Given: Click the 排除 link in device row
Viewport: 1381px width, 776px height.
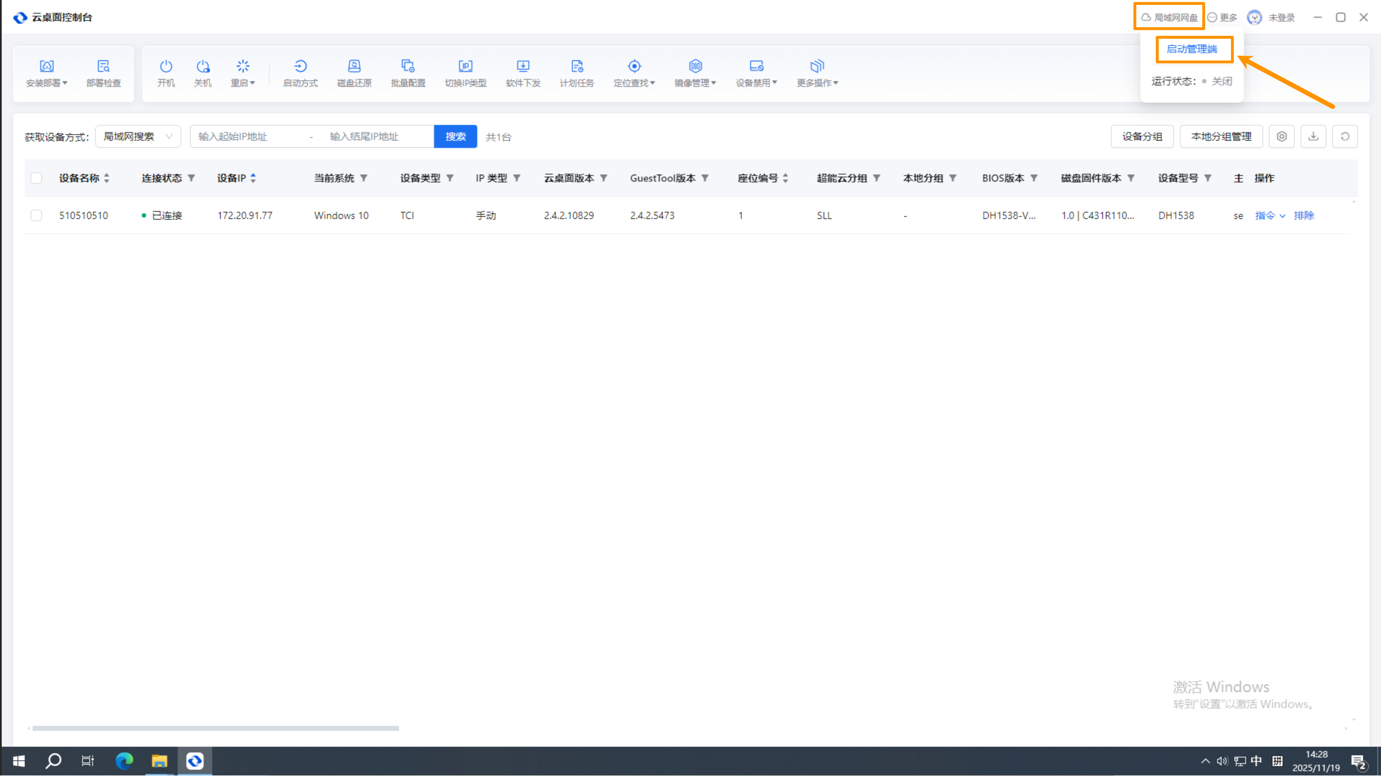Looking at the screenshot, I should tap(1303, 215).
